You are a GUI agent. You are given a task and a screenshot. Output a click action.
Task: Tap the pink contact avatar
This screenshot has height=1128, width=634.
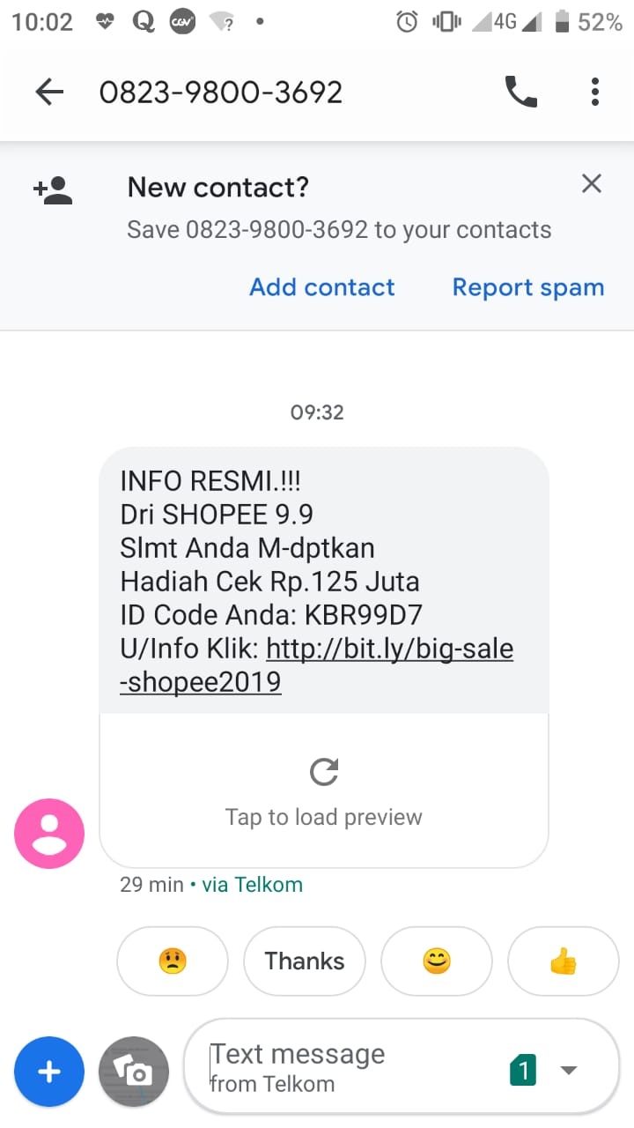[x=48, y=833]
